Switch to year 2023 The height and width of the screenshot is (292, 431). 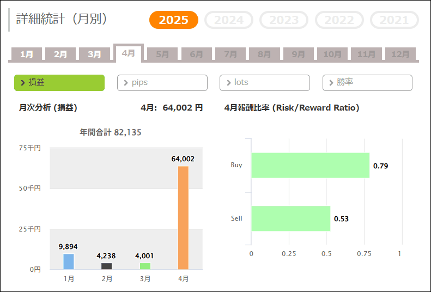tap(284, 20)
